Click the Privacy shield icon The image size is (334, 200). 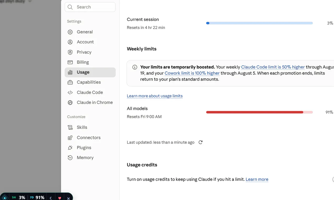point(70,52)
